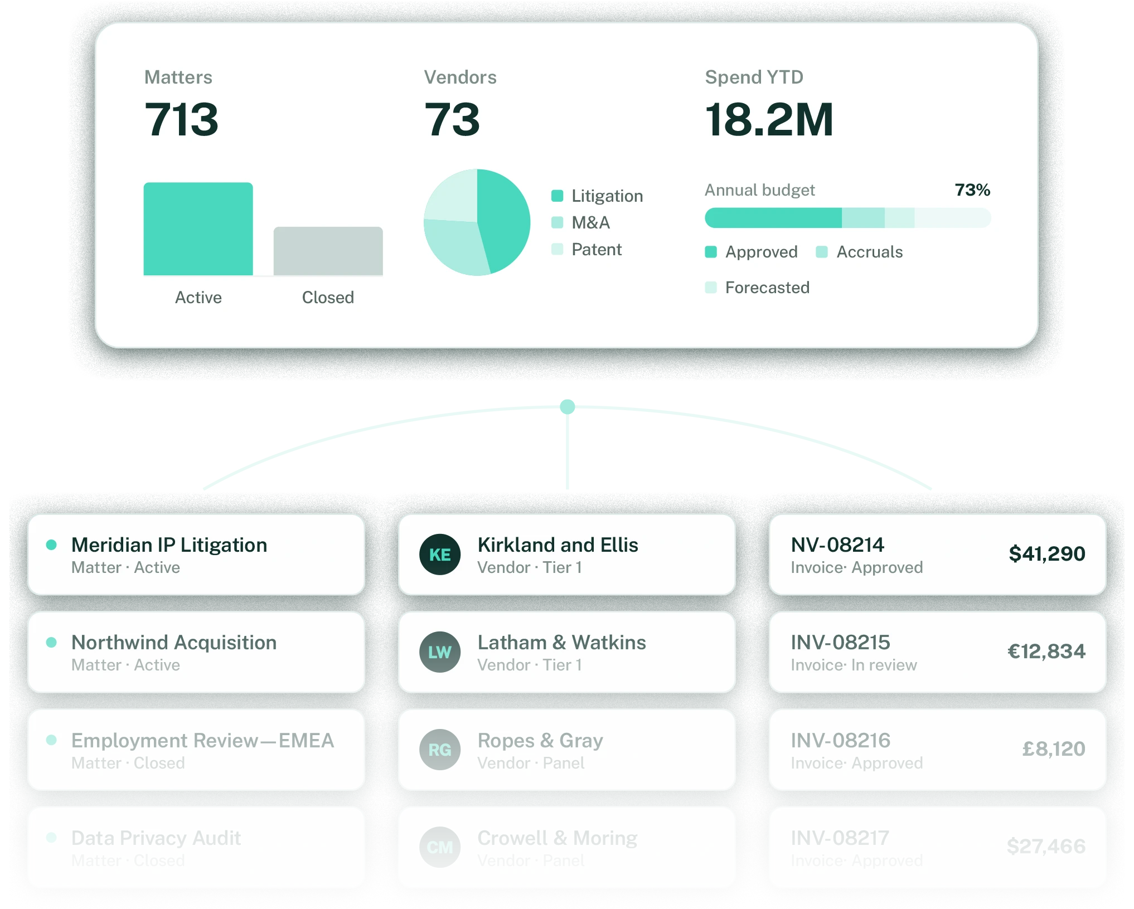The height and width of the screenshot is (909, 1134).
Task: Click the Annual budget progress bar
Action: (848, 218)
